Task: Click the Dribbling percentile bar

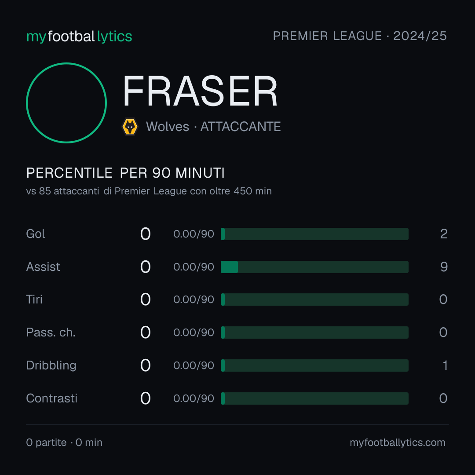Action: click(x=314, y=365)
